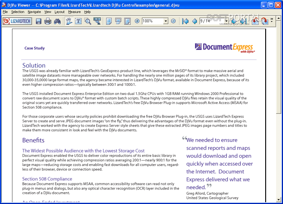Maximize the DjVu Viewer window
Screen dimensions: 283x204
pyautogui.click(x=271, y=5)
